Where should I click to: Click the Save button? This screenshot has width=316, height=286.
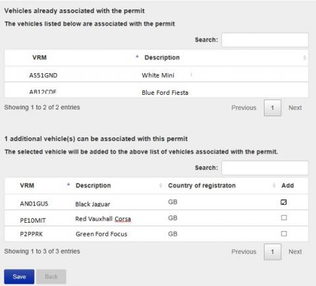pyautogui.click(x=19, y=277)
